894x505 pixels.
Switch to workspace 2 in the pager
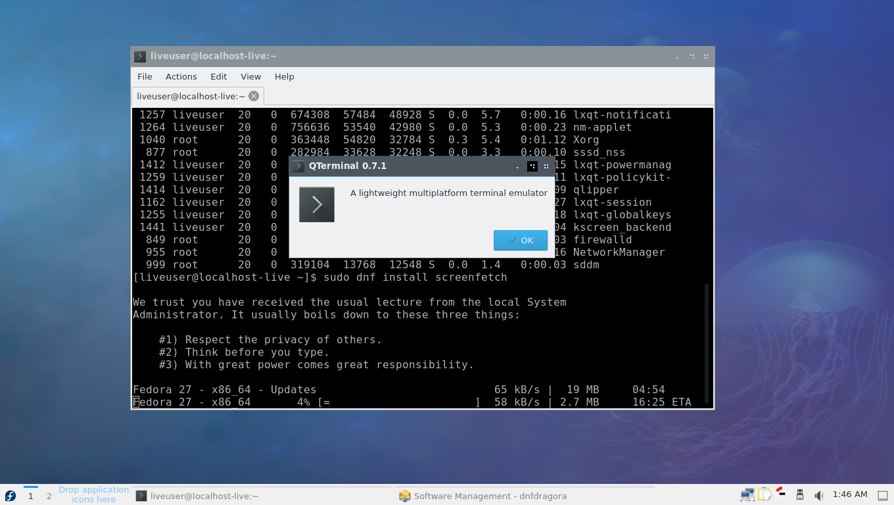[x=49, y=496]
